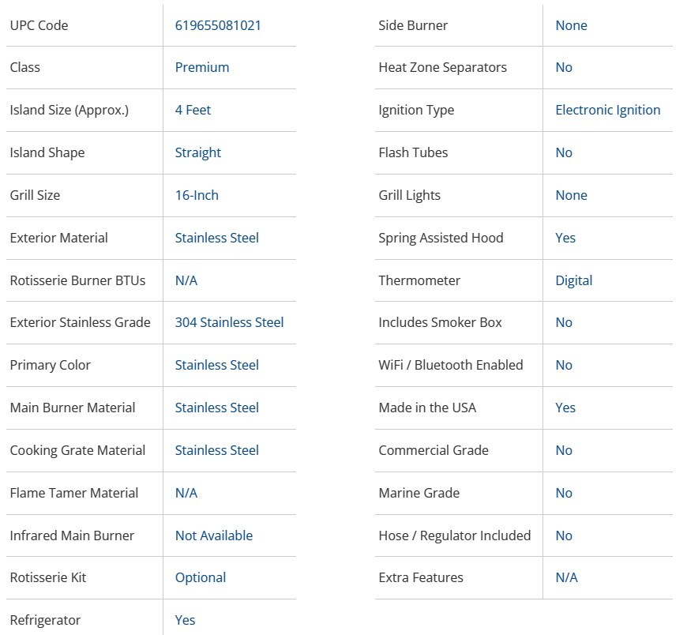Open the 4 Feet island size link
Viewport: 687px width, 635px height.
[x=193, y=110]
